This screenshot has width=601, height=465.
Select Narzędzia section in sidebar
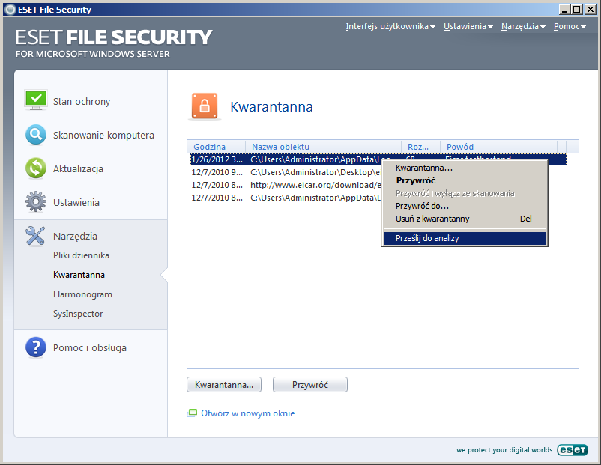(75, 236)
